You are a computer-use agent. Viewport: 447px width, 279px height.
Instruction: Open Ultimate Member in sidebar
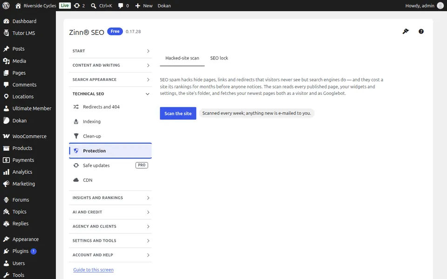(x=28, y=108)
